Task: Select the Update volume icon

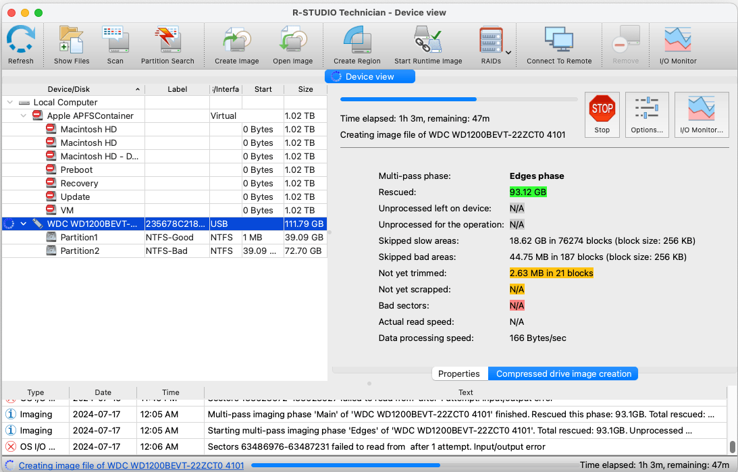Action: 51,196
